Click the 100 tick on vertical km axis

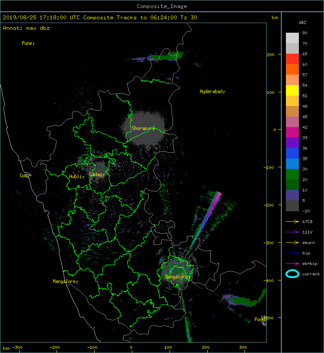270,92
